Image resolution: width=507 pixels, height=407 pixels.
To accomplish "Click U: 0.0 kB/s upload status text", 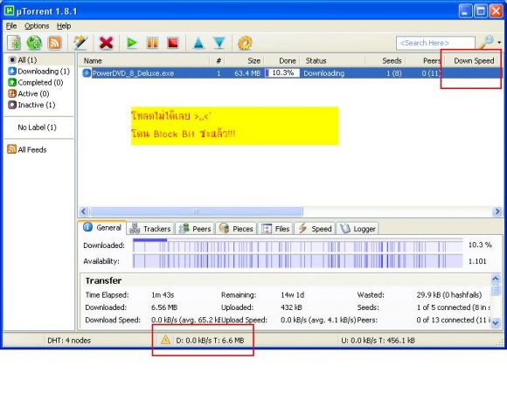I will point(378,341).
